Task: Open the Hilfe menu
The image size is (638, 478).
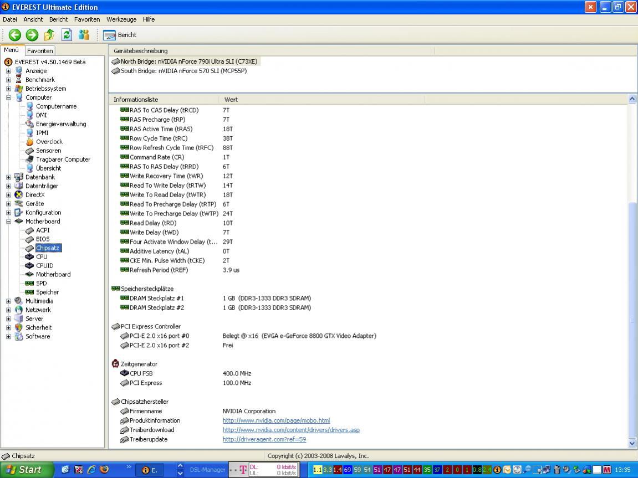Action: click(x=149, y=19)
